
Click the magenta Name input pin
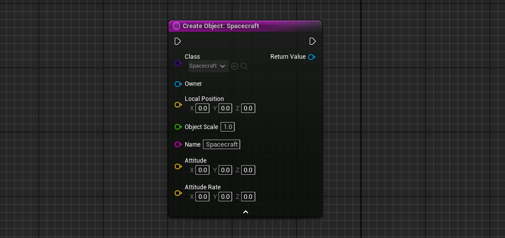point(178,145)
